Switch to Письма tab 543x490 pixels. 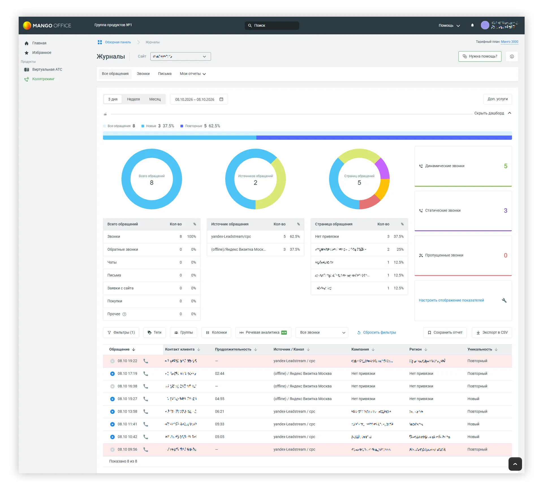coord(165,74)
